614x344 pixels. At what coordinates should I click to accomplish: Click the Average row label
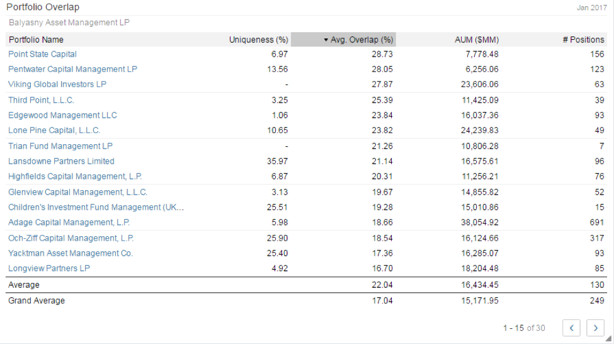coord(24,285)
